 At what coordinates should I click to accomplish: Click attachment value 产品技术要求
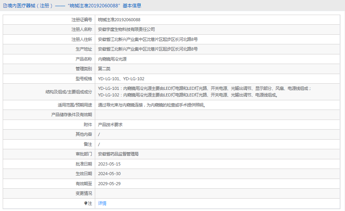pos(110,125)
